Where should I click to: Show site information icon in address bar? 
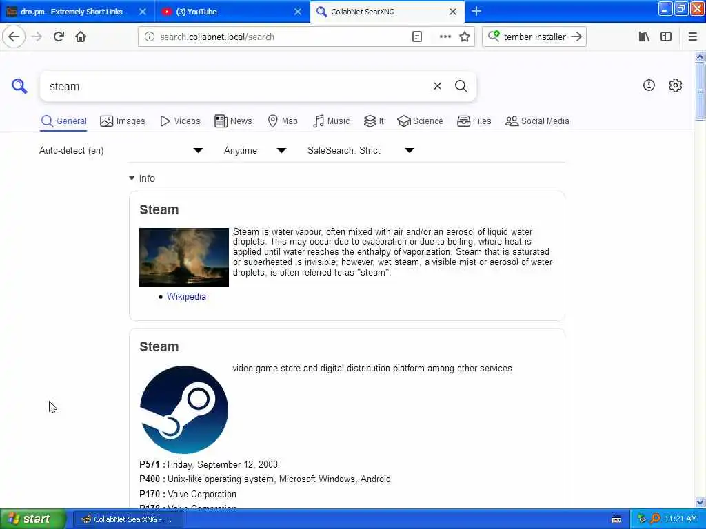pyautogui.click(x=149, y=37)
